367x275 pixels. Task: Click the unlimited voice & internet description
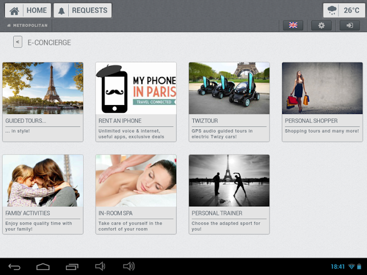coord(132,134)
